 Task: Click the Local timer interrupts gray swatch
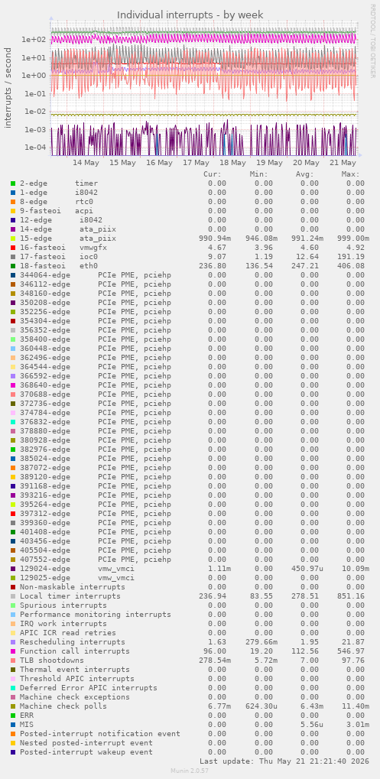[x=13, y=596]
